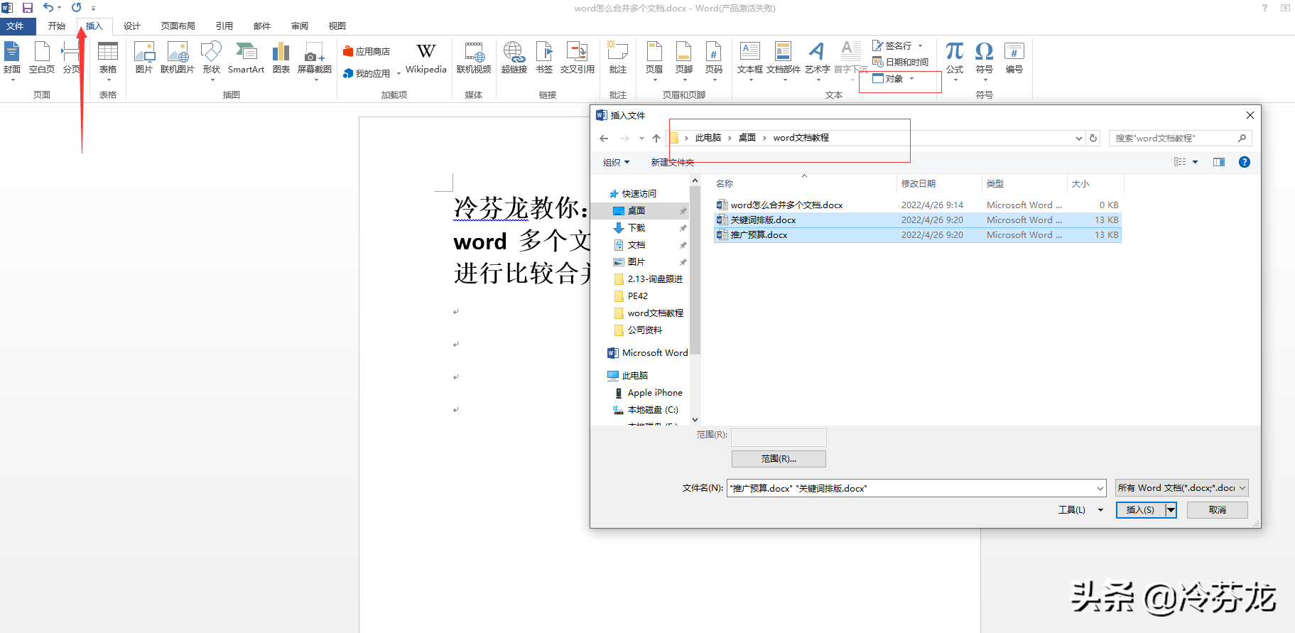Screen dimensions: 1295x633
Task: Open the Insert button's dropdown arrow
Action: coord(1170,510)
